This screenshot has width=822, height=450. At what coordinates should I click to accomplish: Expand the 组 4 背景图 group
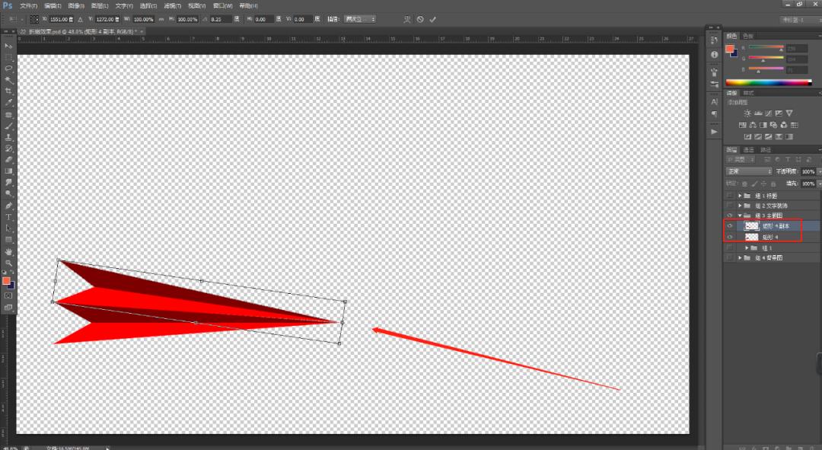[x=740, y=258]
